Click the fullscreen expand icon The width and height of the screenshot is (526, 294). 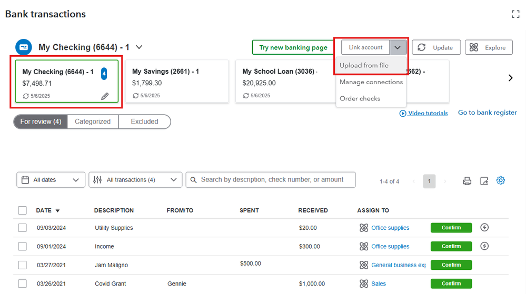coord(515,14)
